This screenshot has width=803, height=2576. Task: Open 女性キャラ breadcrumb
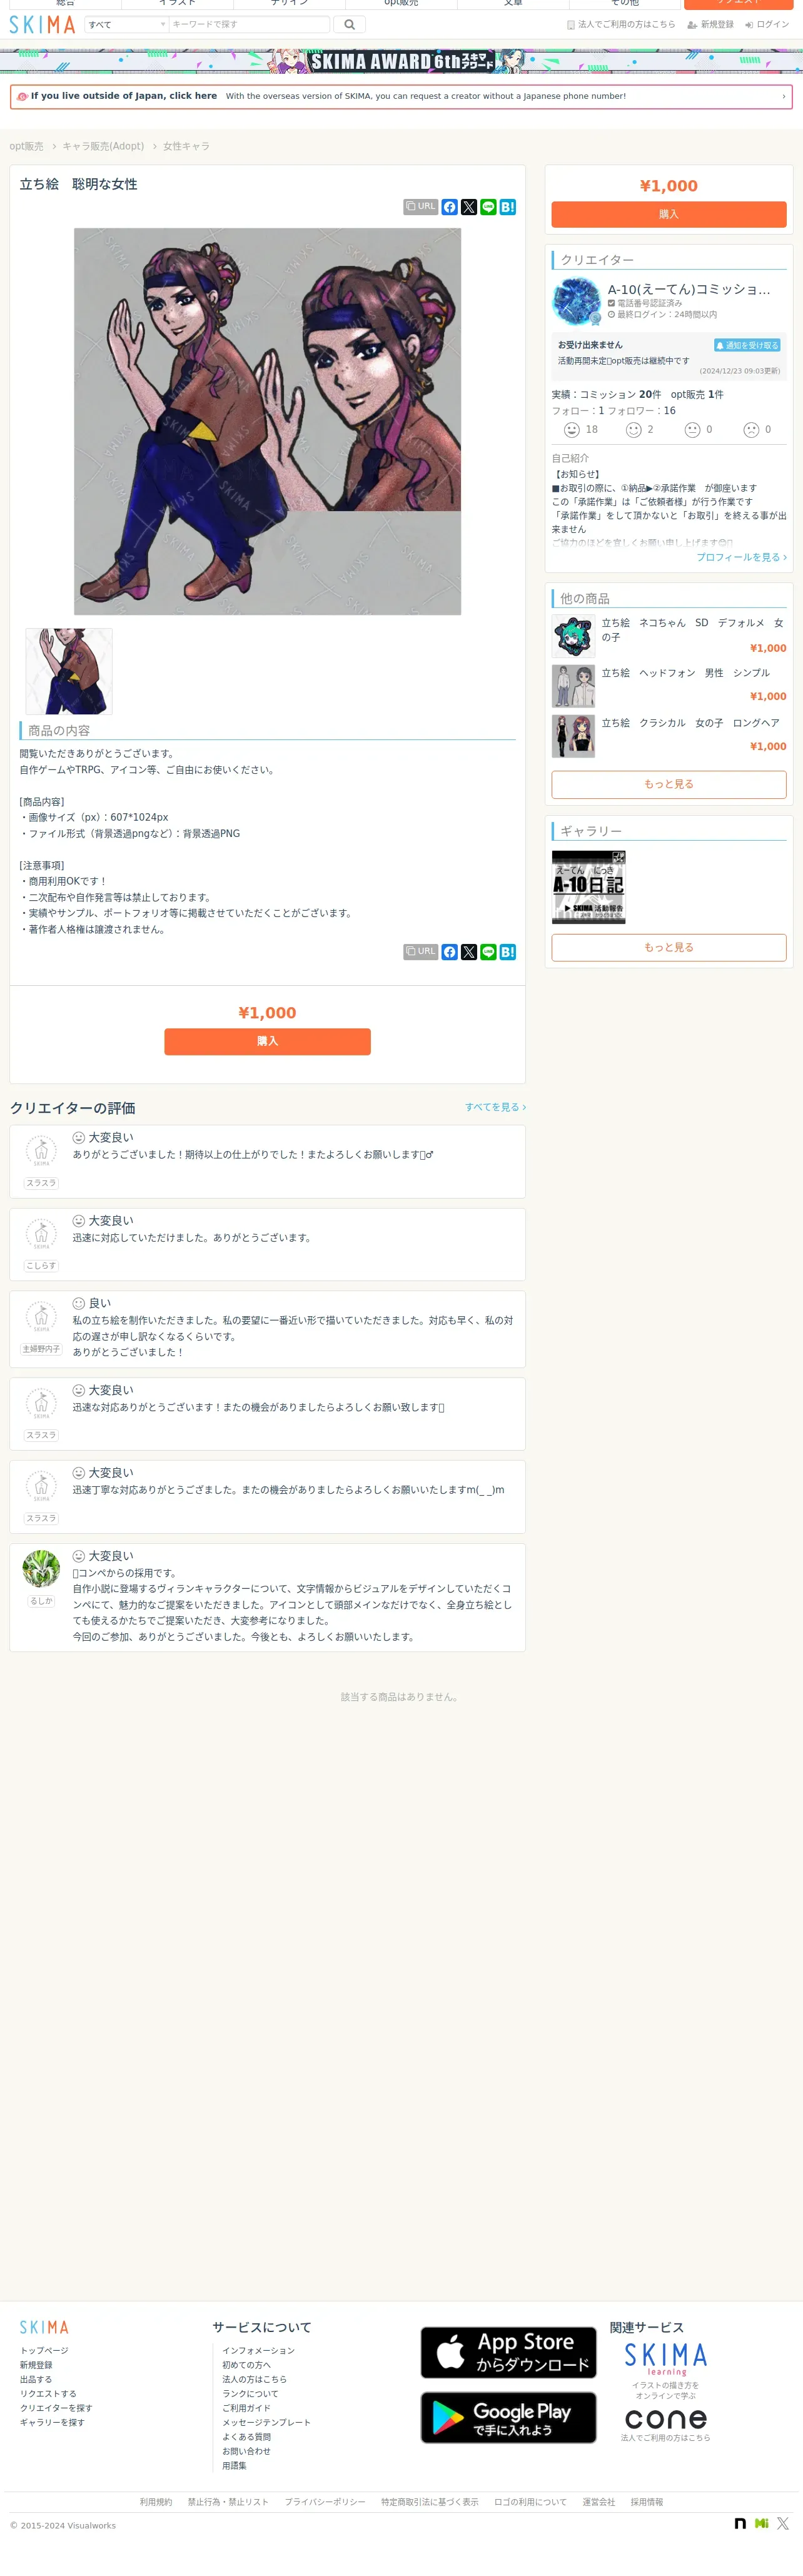pyautogui.click(x=186, y=146)
